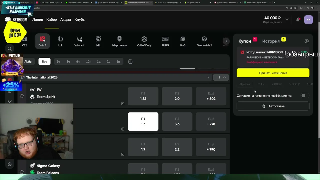Screen dimensions: 320x180
Task: Expand more markets +790
Action: [x=211, y=147]
